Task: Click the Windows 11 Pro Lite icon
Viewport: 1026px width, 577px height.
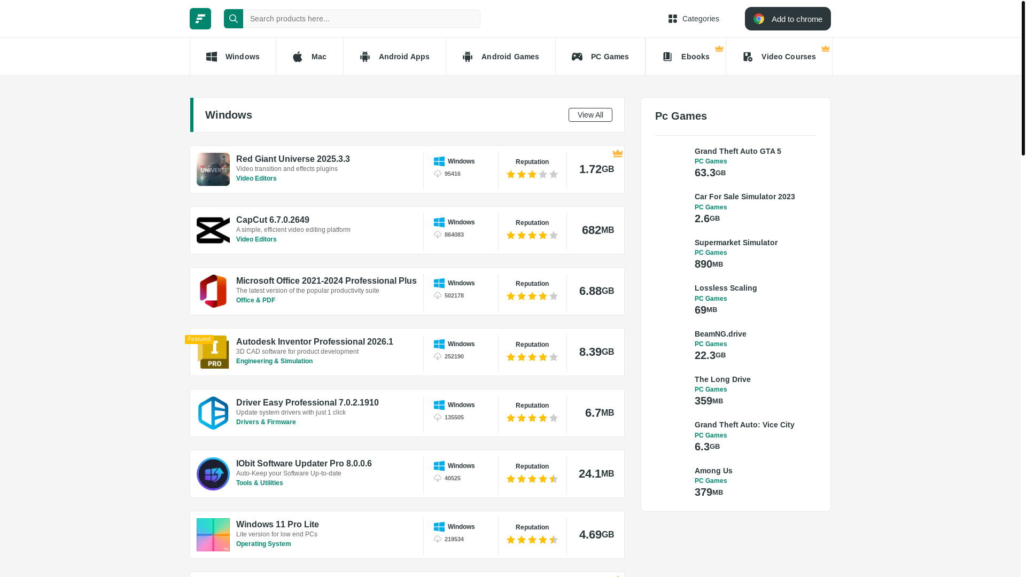Action: tap(213, 535)
